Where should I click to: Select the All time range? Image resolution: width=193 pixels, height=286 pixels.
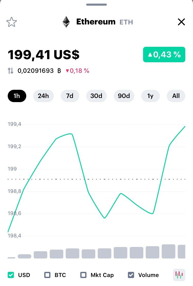coord(176,96)
